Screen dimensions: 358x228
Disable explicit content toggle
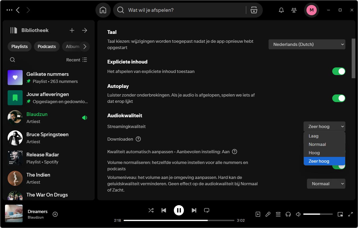(x=339, y=71)
